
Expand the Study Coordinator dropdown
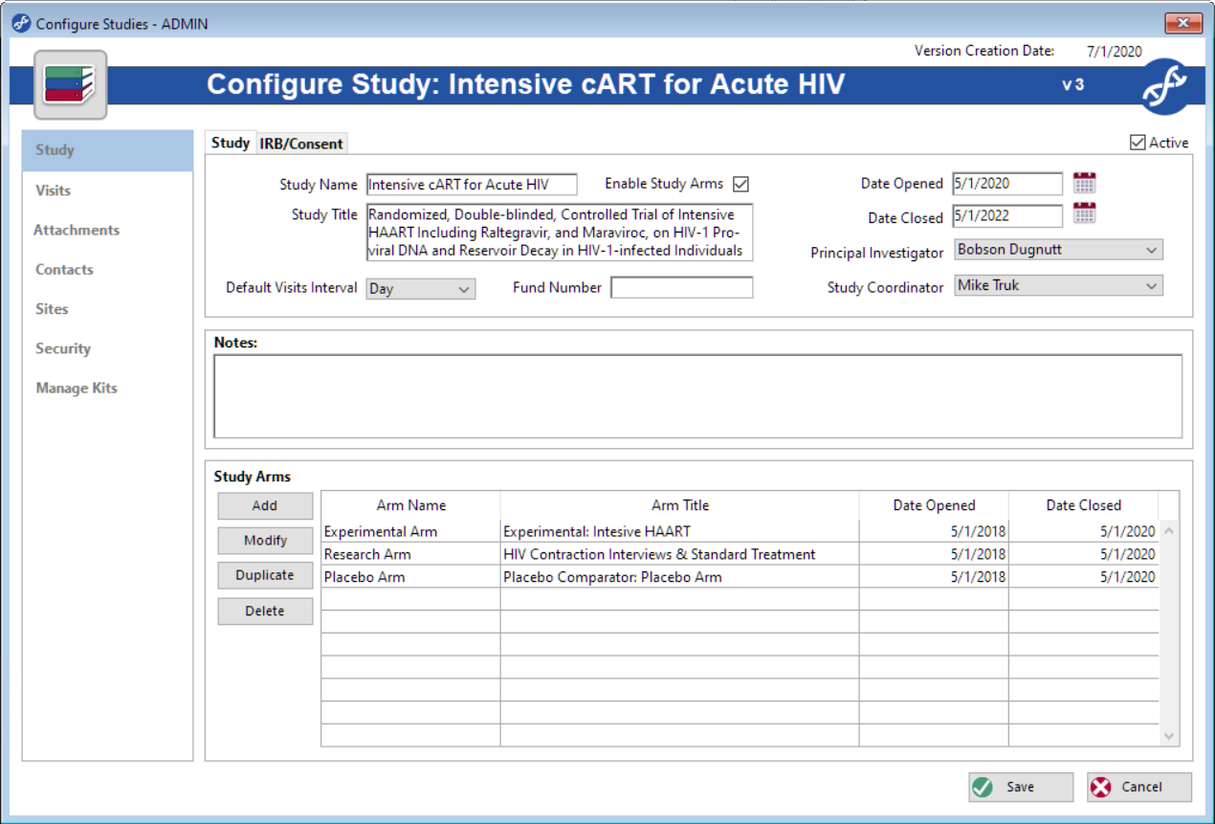pyautogui.click(x=1059, y=285)
